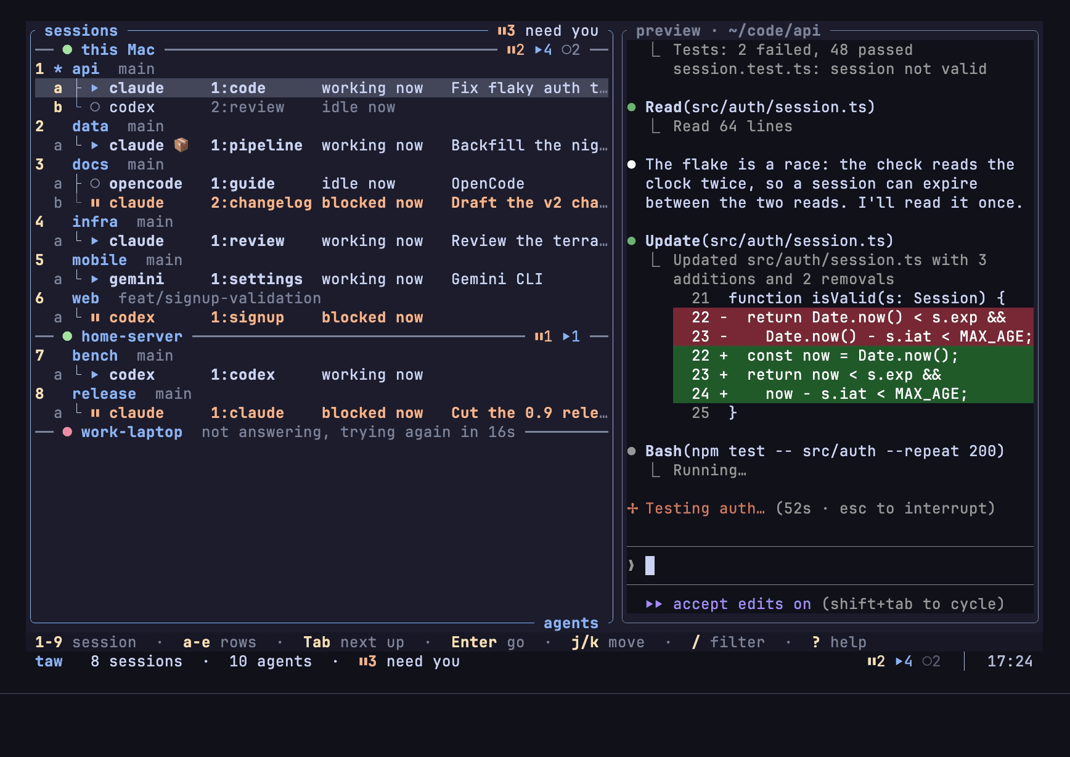Image resolution: width=1070 pixels, height=757 pixels.
Task: Open the bench session header
Action: [x=322, y=356]
